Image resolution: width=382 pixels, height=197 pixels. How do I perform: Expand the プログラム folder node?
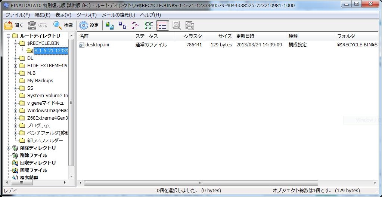coord(16,126)
